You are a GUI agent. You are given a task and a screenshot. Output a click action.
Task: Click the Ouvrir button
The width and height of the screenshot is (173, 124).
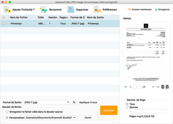pos(88,118)
